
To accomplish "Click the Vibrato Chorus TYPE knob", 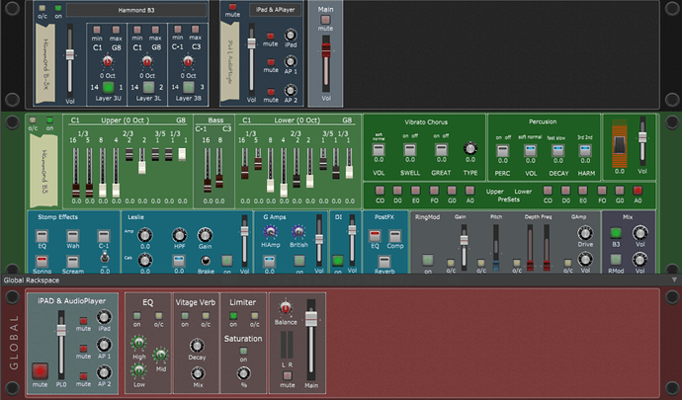I will (470, 148).
